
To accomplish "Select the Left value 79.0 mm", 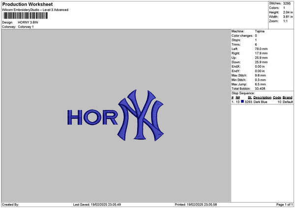I will (261, 49).
